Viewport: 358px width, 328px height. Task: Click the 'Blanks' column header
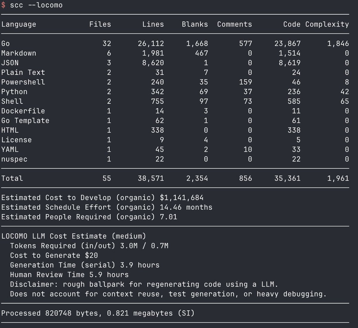pyautogui.click(x=195, y=24)
